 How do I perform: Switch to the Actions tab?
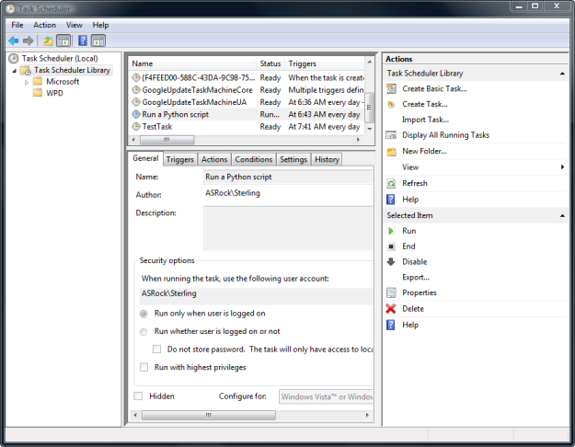click(x=214, y=159)
